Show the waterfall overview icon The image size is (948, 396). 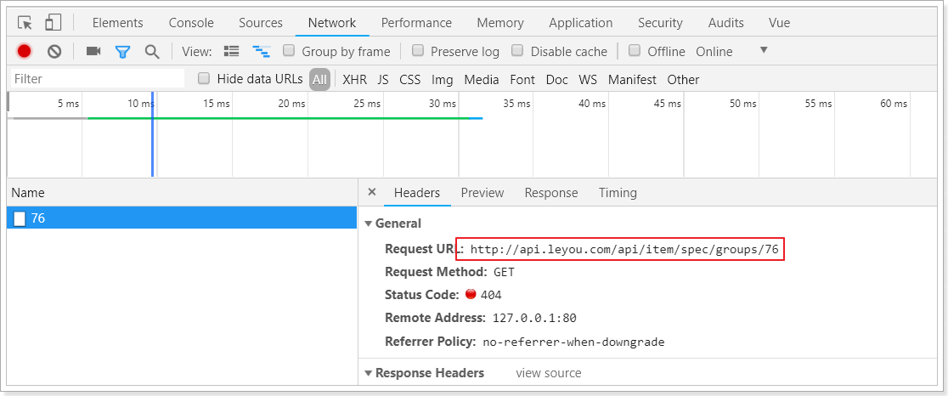tap(261, 51)
